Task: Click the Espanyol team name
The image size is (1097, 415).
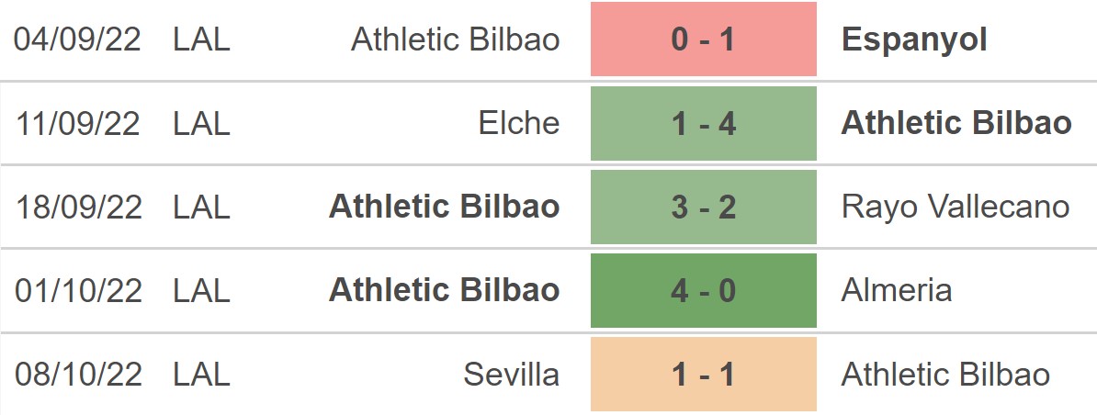Action: click(x=914, y=39)
